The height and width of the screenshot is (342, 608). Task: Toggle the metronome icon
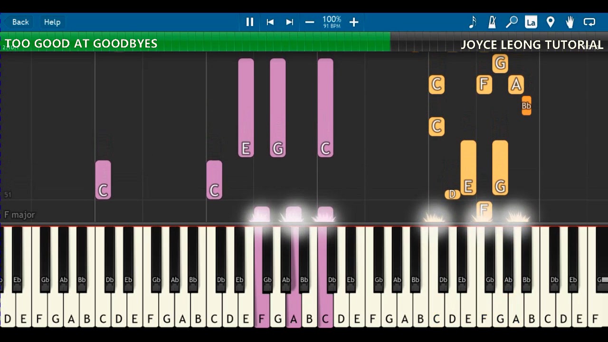pos(492,22)
